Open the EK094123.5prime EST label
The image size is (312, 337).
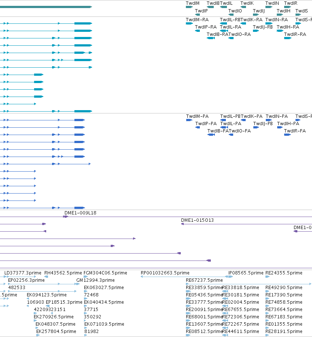[47, 295]
